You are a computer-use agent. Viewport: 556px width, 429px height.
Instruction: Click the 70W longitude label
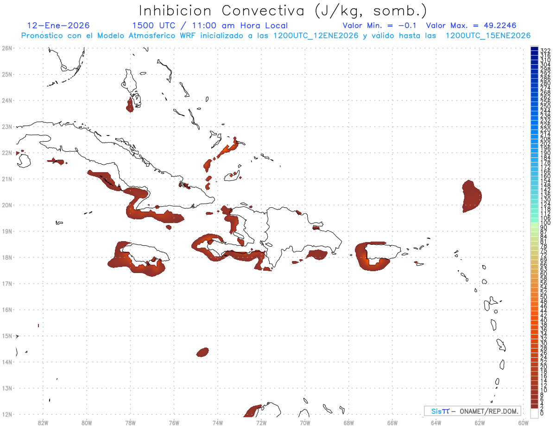305,422
